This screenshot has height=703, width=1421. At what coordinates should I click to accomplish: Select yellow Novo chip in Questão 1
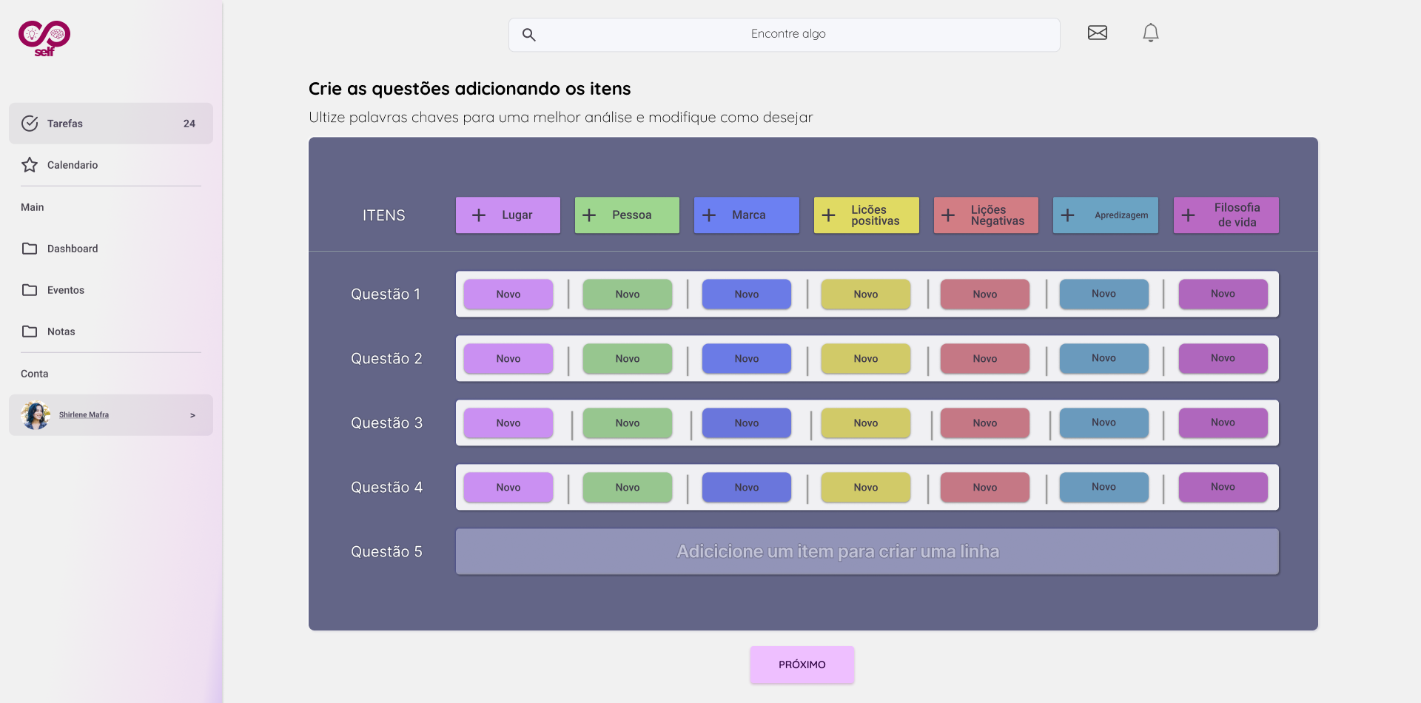(866, 294)
